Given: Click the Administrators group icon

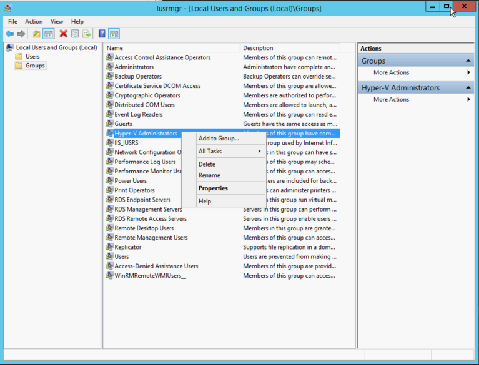Looking at the screenshot, I should tap(109, 67).
